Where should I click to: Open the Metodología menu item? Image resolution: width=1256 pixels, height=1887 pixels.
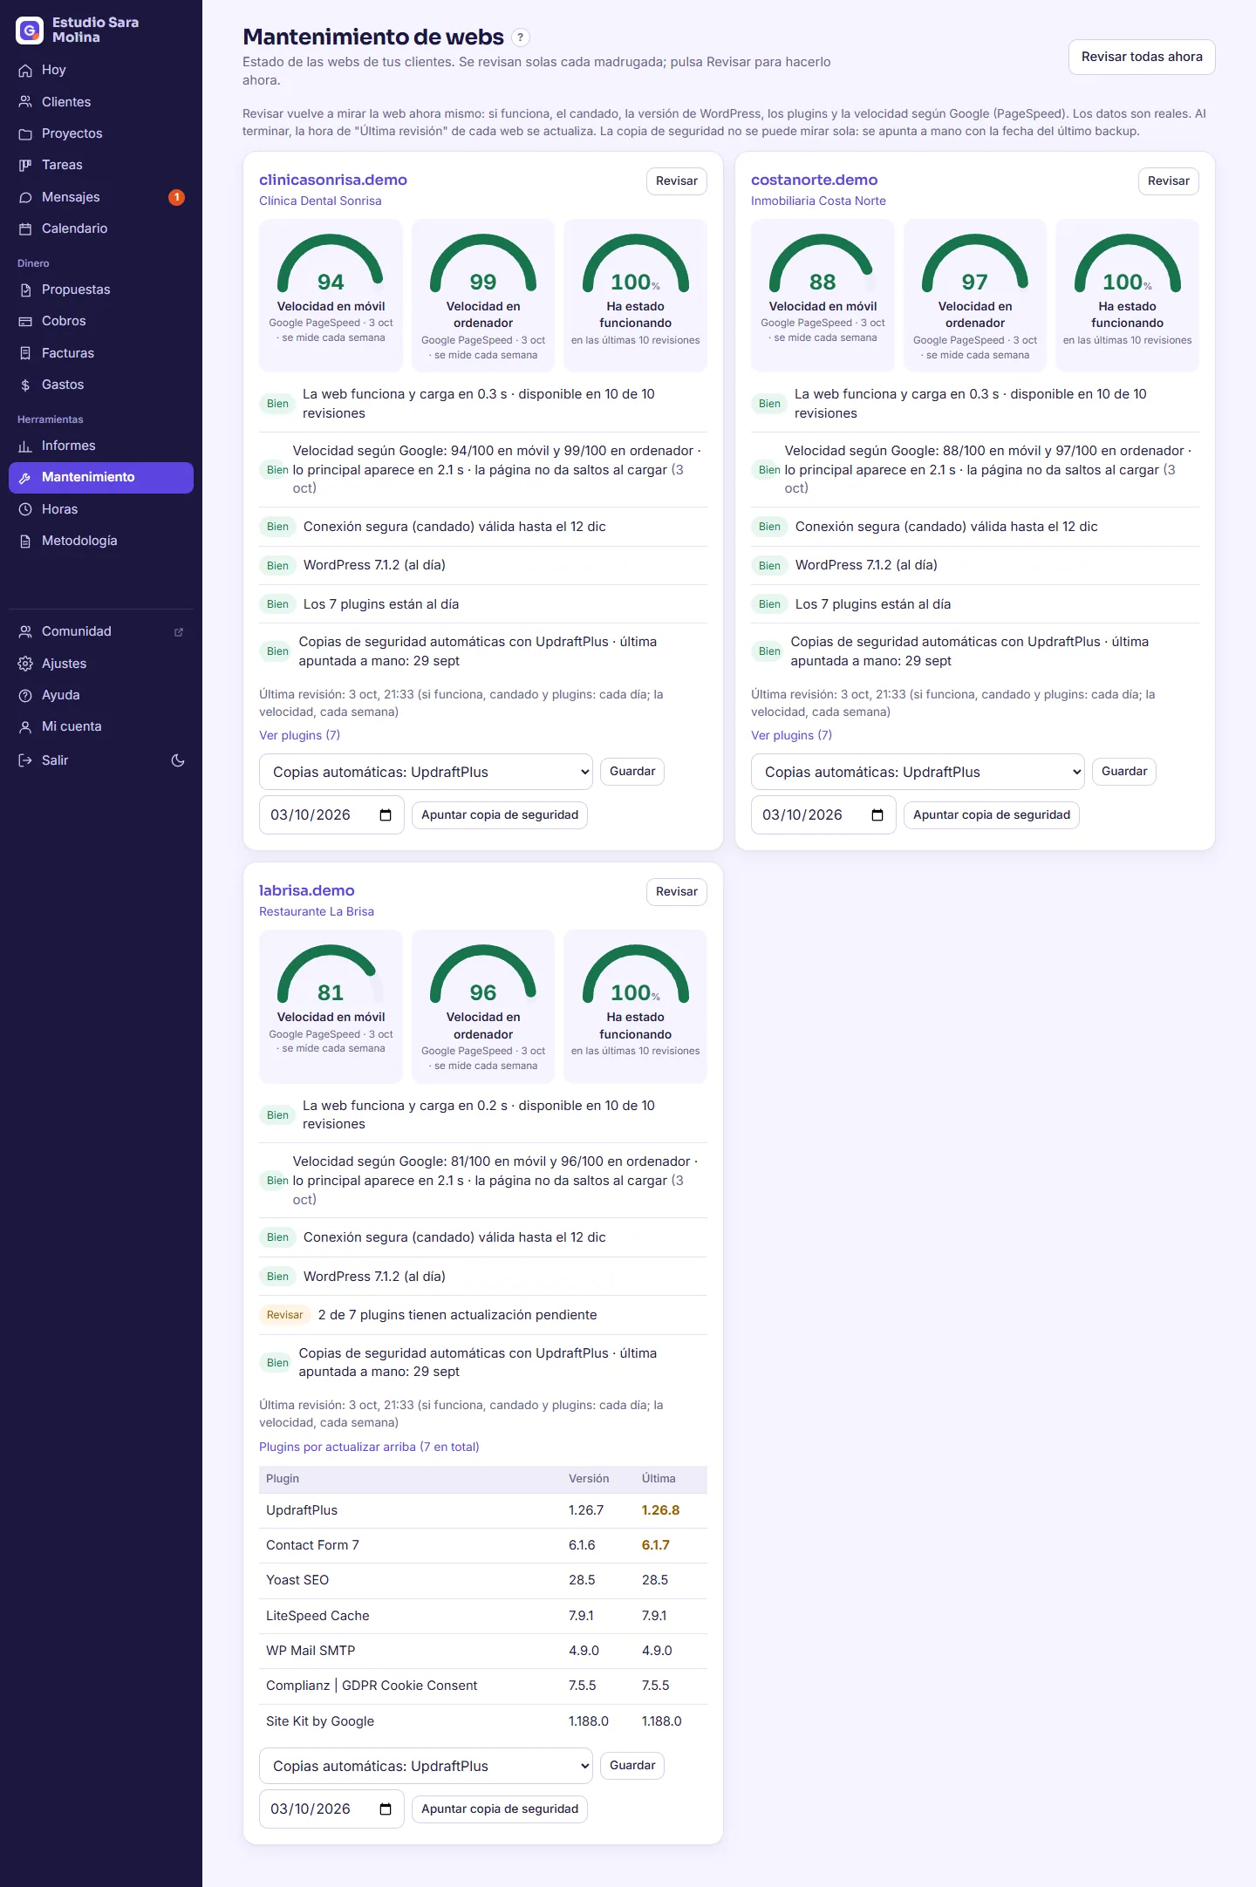pos(101,541)
